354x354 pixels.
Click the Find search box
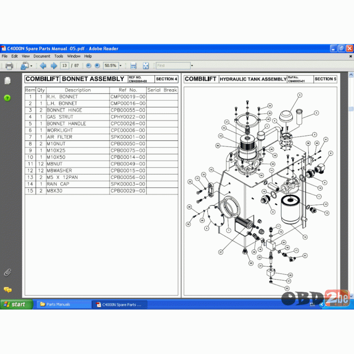(173, 65)
